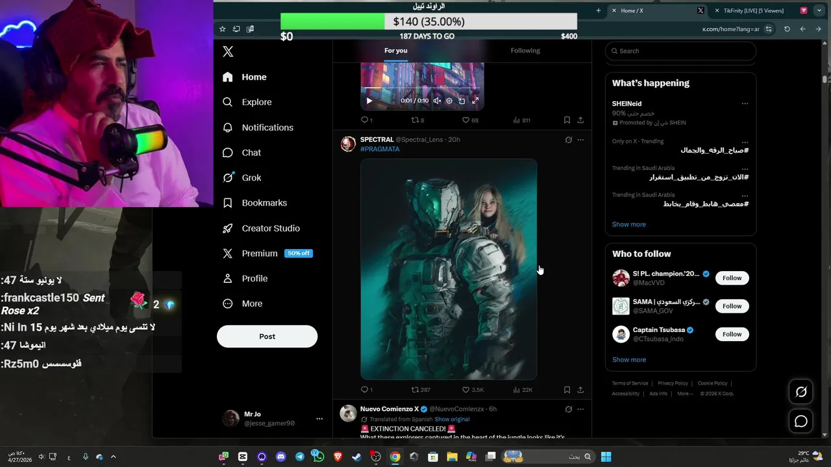Viewport: 831px width, 467px height.
Task: Open Premium with 50% off badge
Action: coord(267,254)
